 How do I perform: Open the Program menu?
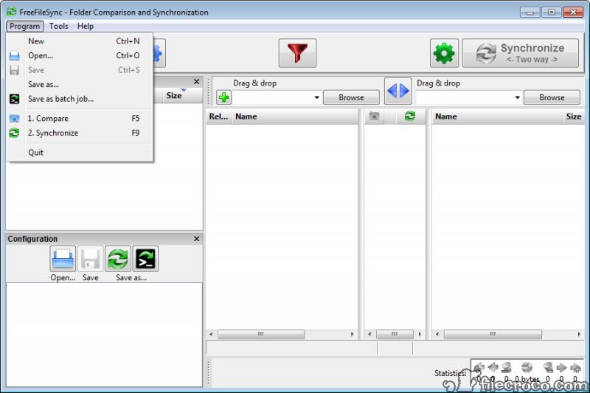25,26
